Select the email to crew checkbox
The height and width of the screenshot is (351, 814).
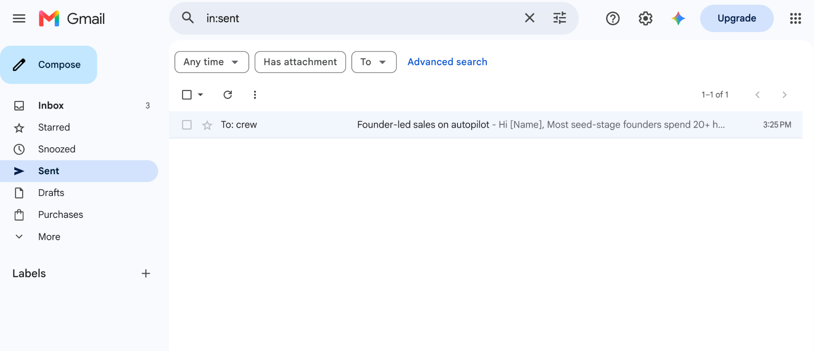pyautogui.click(x=187, y=125)
